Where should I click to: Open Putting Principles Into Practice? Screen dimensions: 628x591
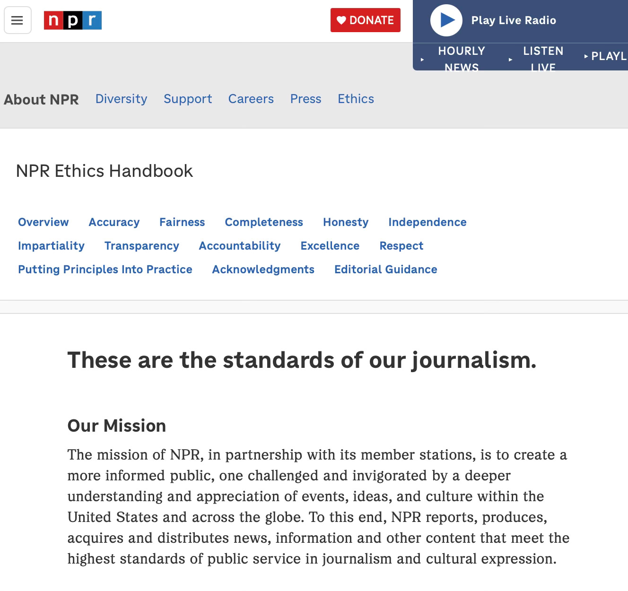click(x=105, y=269)
